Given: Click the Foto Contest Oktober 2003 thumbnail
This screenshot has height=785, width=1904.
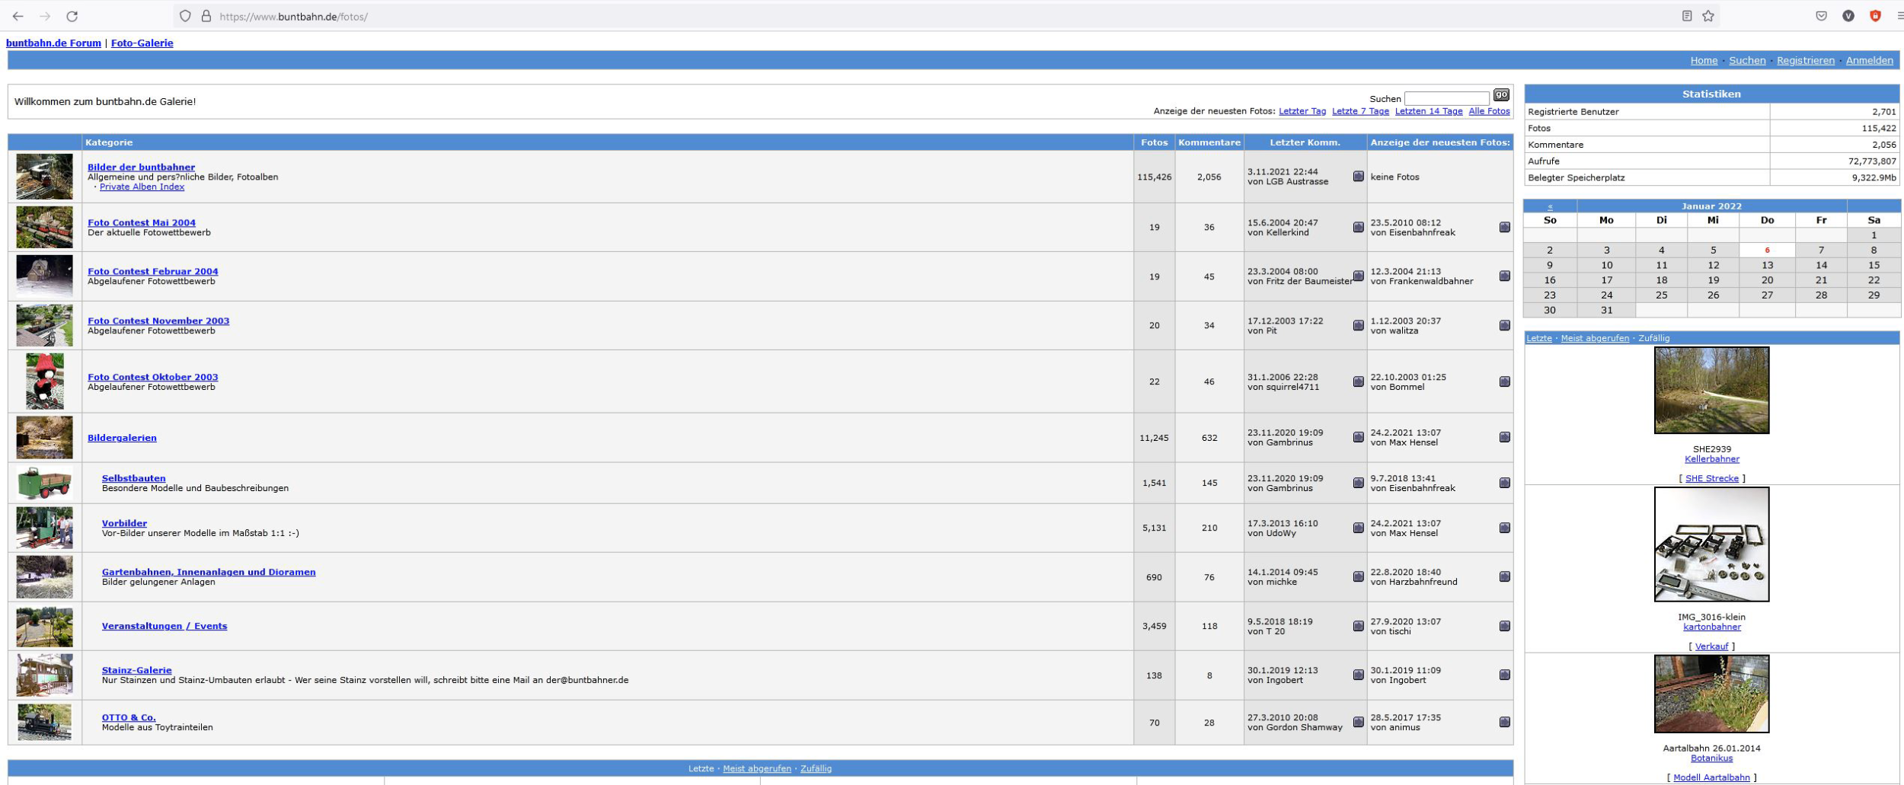Looking at the screenshot, I should click(x=44, y=381).
